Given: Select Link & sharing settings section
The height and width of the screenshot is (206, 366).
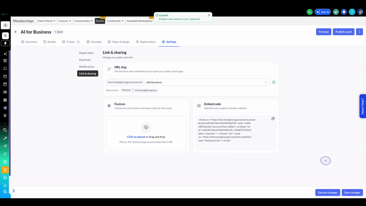Looking at the screenshot, I should pos(87,74).
